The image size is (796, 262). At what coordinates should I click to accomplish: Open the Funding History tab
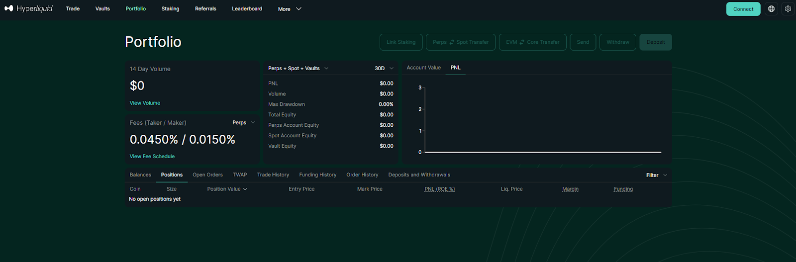[x=318, y=175]
